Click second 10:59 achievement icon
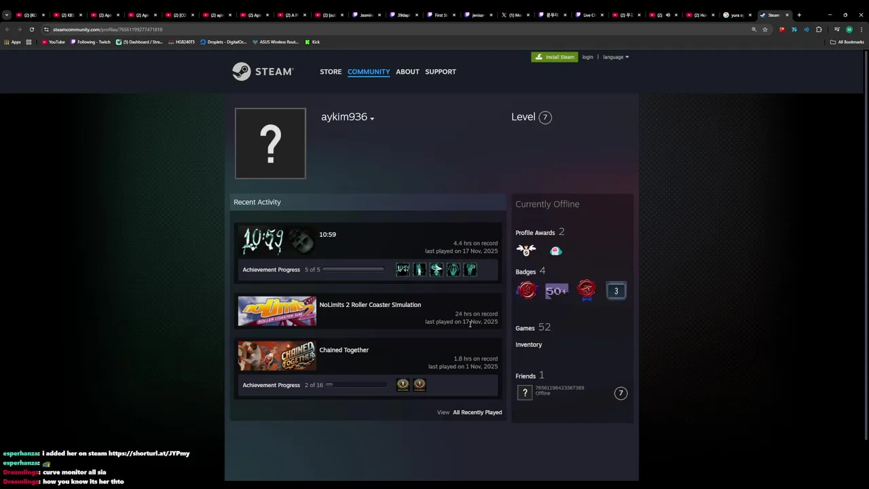This screenshot has height=489, width=869. 420,270
